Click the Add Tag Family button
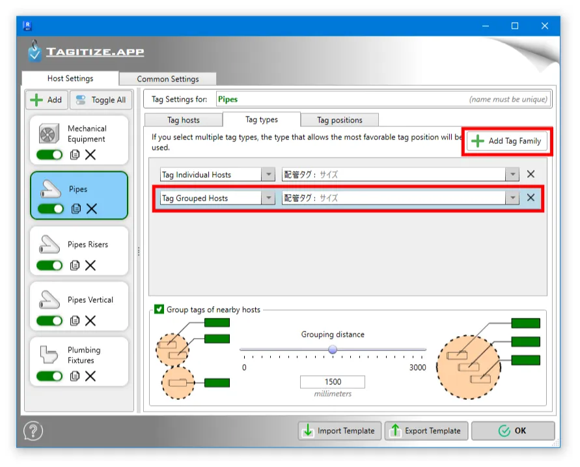This screenshot has height=467, width=580. [x=507, y=141]
